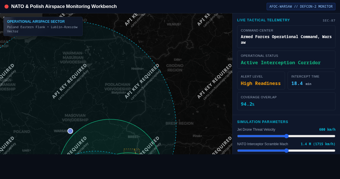Click the Active Interception Corridor status text
Screen dimensions: 340x179
point(281,63)
